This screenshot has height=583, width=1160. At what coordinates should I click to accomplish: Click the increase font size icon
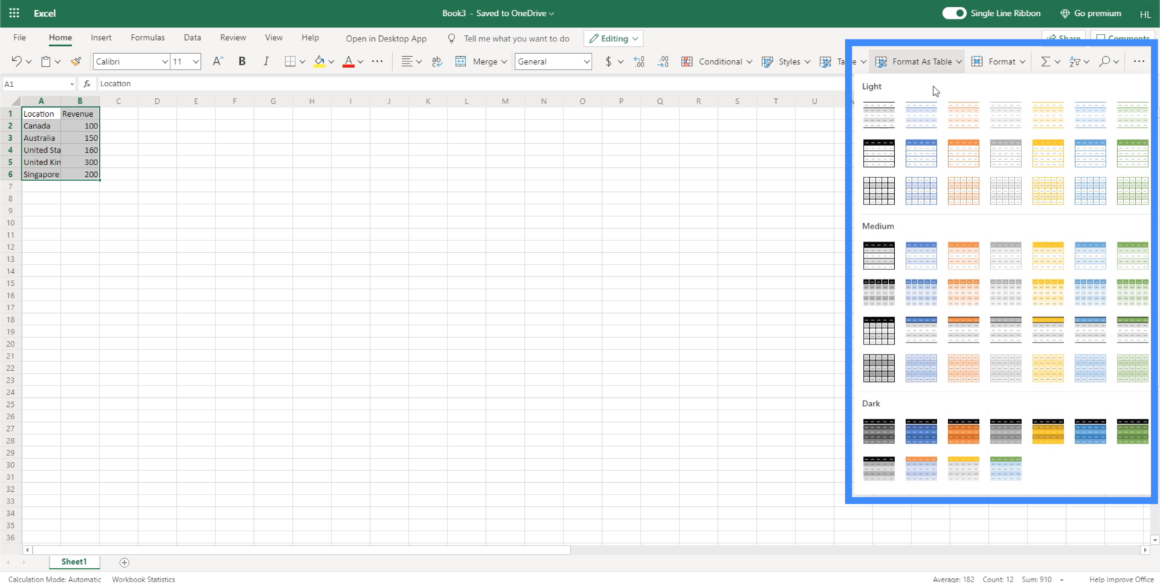(x=217, y=61)
